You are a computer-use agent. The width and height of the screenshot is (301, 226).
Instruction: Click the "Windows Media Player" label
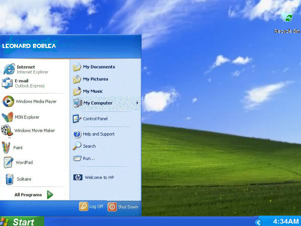tap(36, 102)
